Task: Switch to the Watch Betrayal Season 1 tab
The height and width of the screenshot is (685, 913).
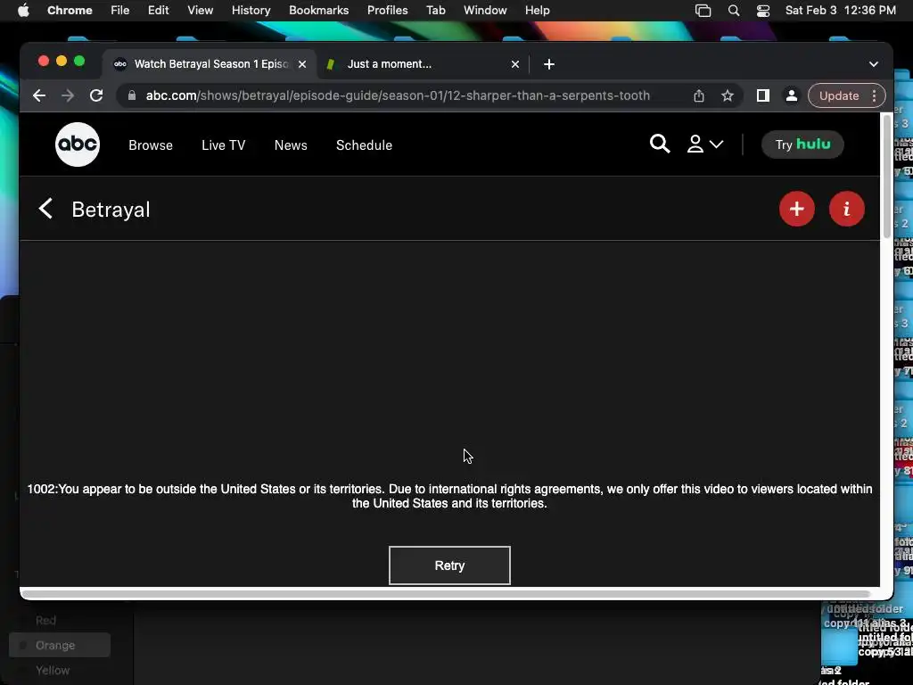Action: pyautogui.click(x=210, y=64)
